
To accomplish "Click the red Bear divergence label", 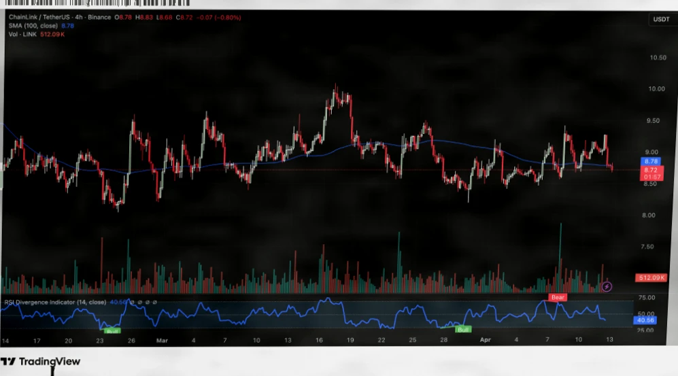I will (558, 297).
